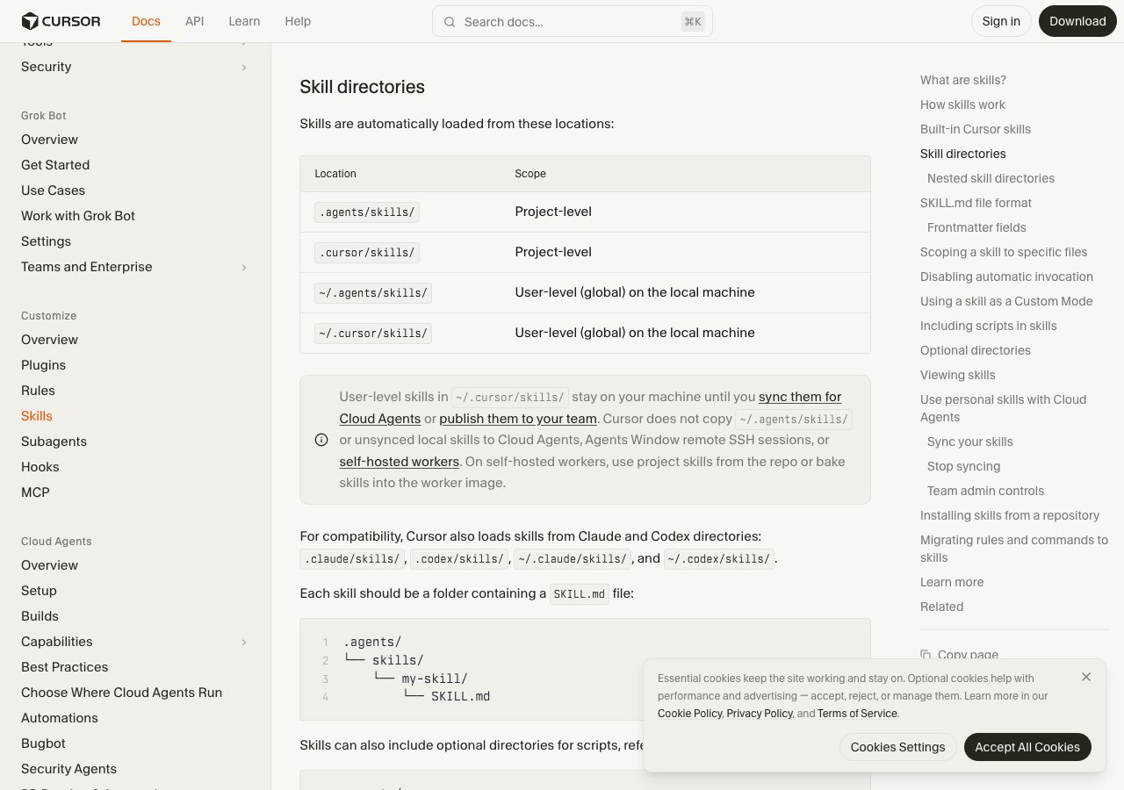Select Skills in the sidebar
Image resolution: width=1124 pixels, height=790 pixels.
point(37,416)
